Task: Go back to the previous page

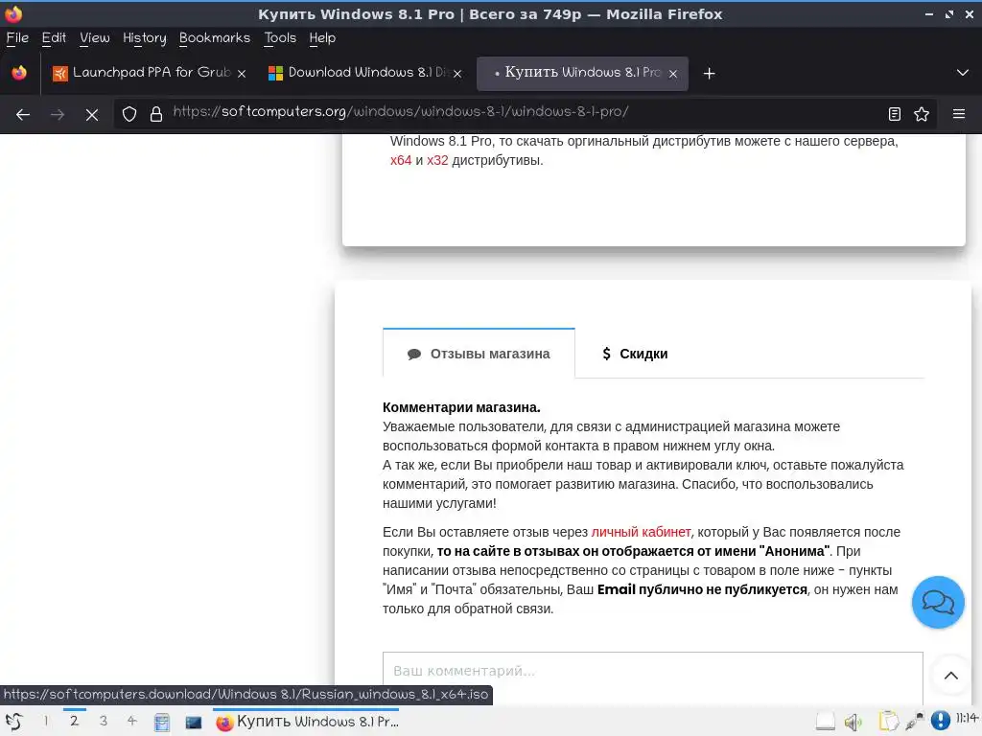Action: tap(23, 115)
